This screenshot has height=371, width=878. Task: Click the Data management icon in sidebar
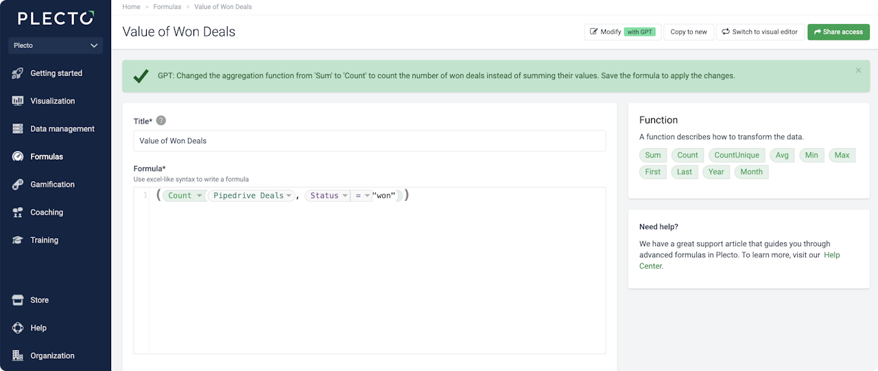click(18, 129)
